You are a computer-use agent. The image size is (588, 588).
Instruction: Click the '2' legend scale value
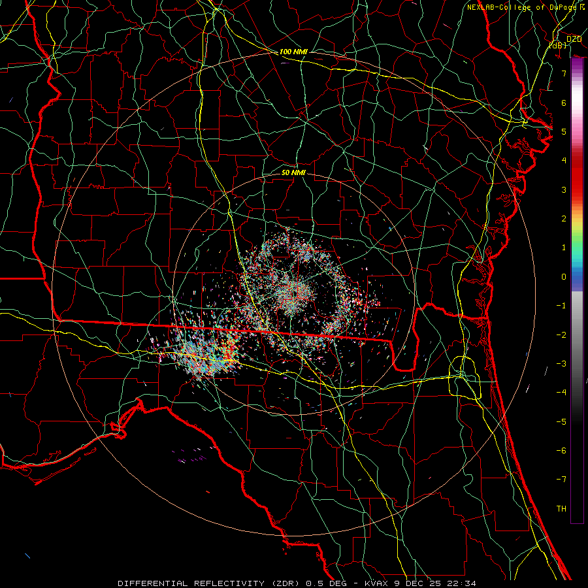point(564,219)
